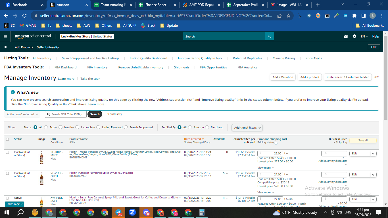
Task: Open the FBA Inventory tool link
Action: (97, 67)
